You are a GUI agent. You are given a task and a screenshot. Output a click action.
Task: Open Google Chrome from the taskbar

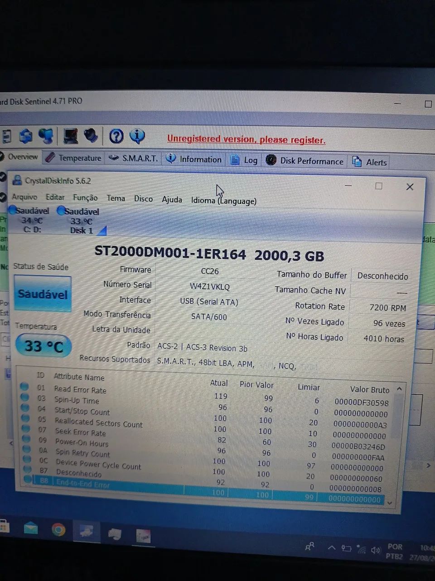[58, 530]
